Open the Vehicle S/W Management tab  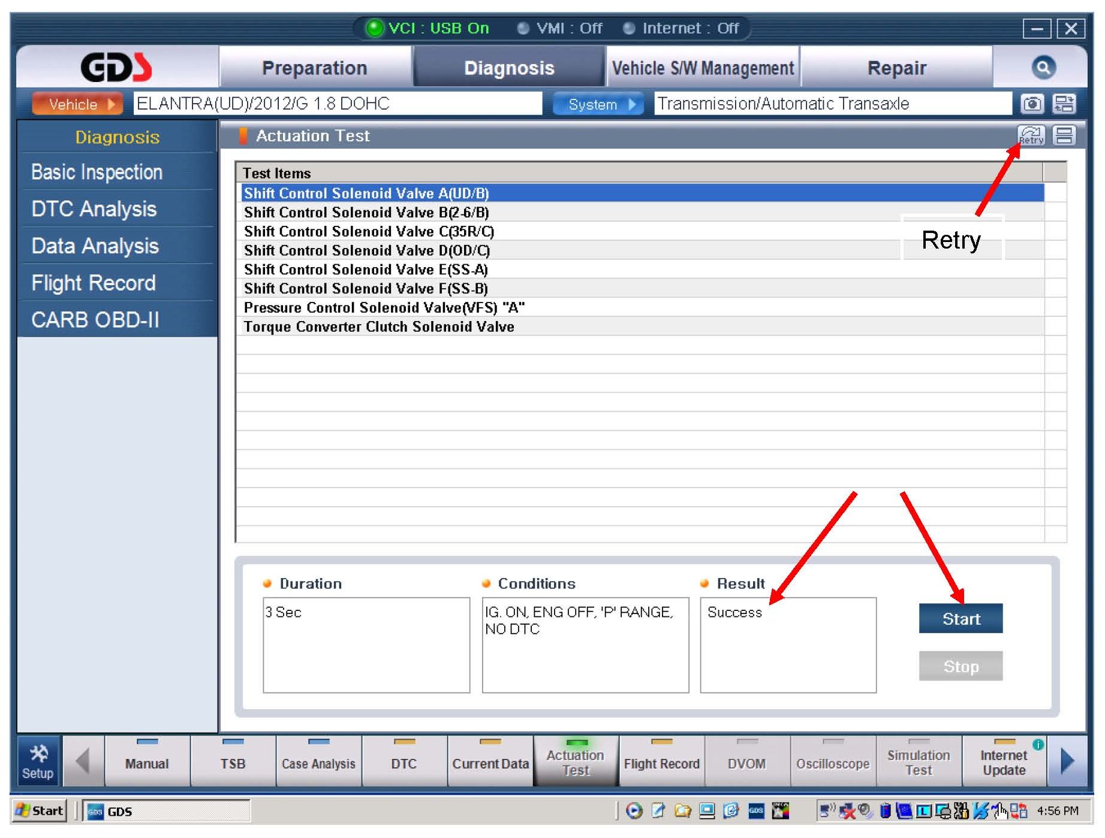point(703,68)
